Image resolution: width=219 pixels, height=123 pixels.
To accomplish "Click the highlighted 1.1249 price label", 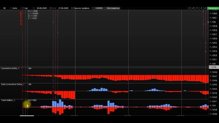I will pos(214,67).
